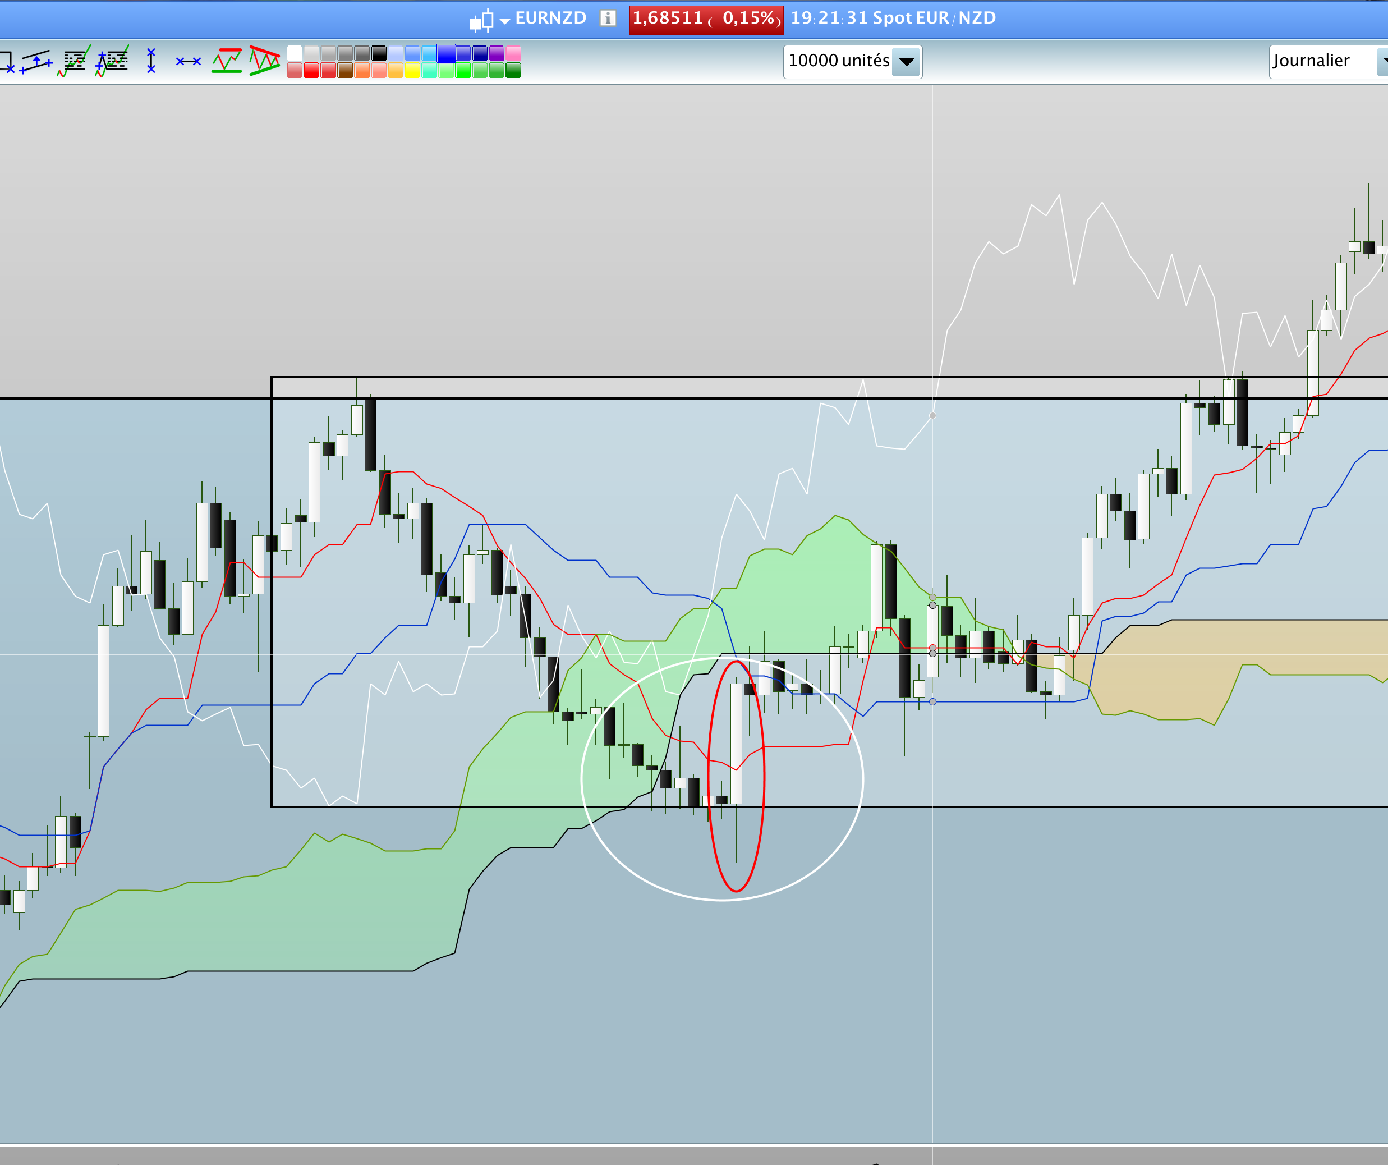The width and height of the screenshot is (1388, 1165).
Task: Pick the vivid orange color swatch
Action: point(362,70)
